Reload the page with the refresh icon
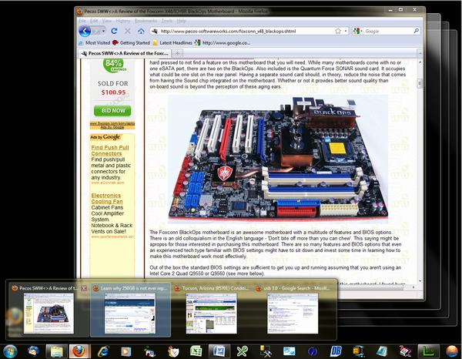462x359 pixels. [114, 31]
